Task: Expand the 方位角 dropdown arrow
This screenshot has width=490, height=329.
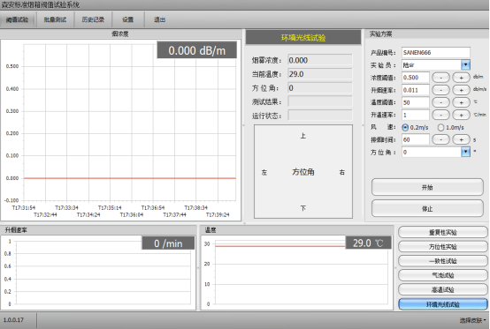Action: click(x=465, y=152)
